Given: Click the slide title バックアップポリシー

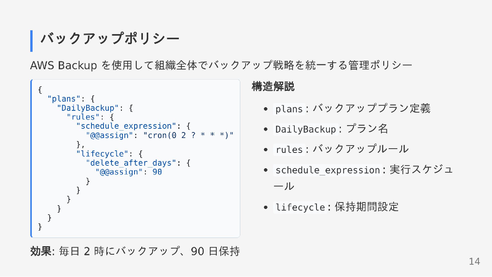Looking at the screenshot, I should 110,39.
